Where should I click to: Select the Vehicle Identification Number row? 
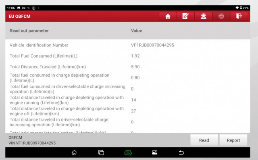pyautogui.click(x=128, y=45)
